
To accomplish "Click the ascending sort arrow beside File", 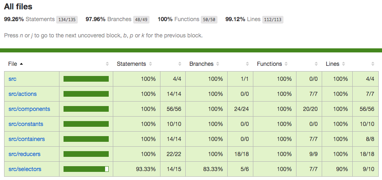I will 21,64.
